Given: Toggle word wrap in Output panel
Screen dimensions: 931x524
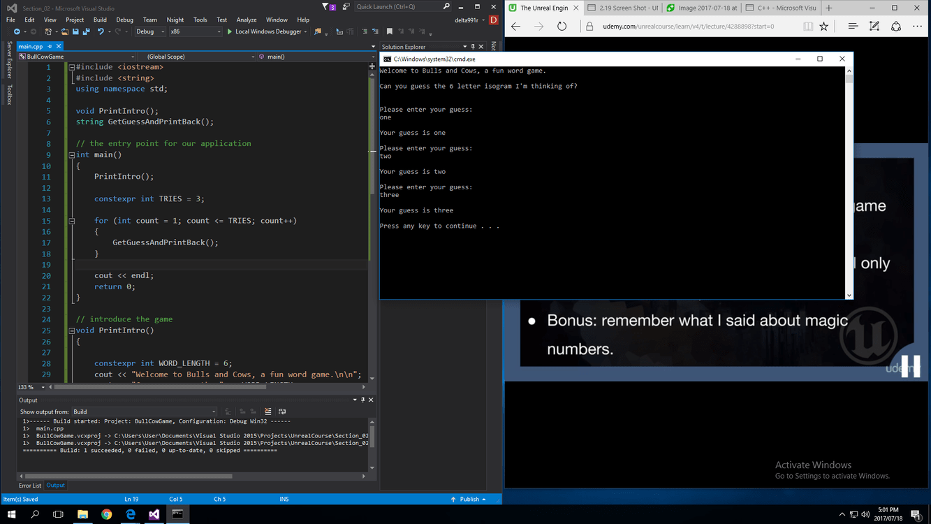Looking at the screenshot, I should point(281,412).
